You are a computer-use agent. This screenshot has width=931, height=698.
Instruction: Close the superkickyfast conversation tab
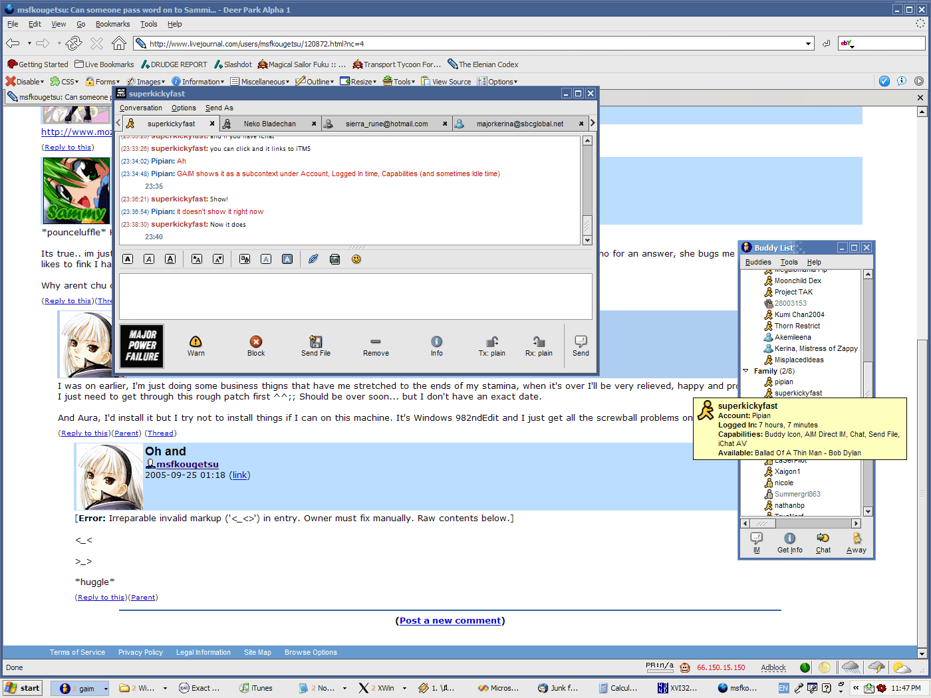click(212, 124)
